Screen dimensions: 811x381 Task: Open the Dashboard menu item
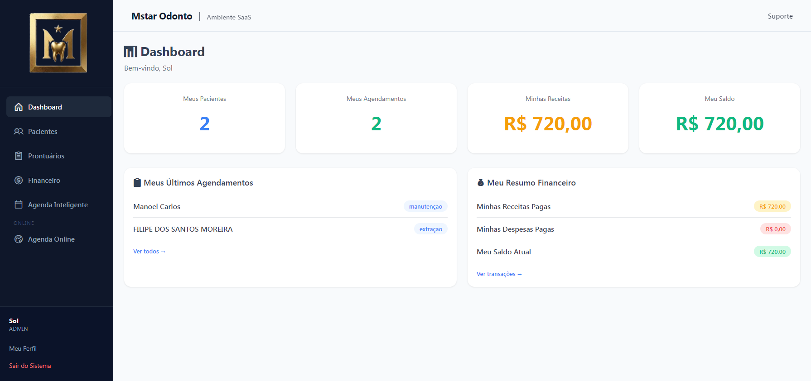(x=59, y=107)
